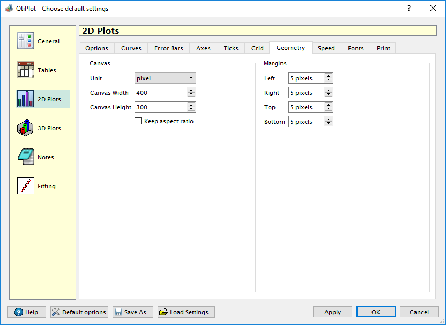Select the General settings icon
The image size is (446, 325).
26,41
